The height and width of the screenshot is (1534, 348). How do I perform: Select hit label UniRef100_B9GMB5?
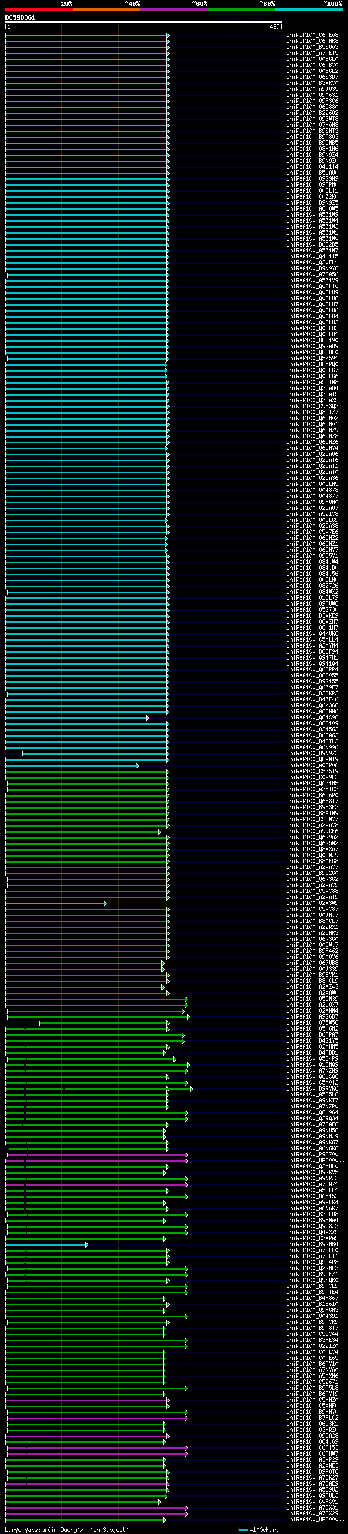[x=312, y=143]
